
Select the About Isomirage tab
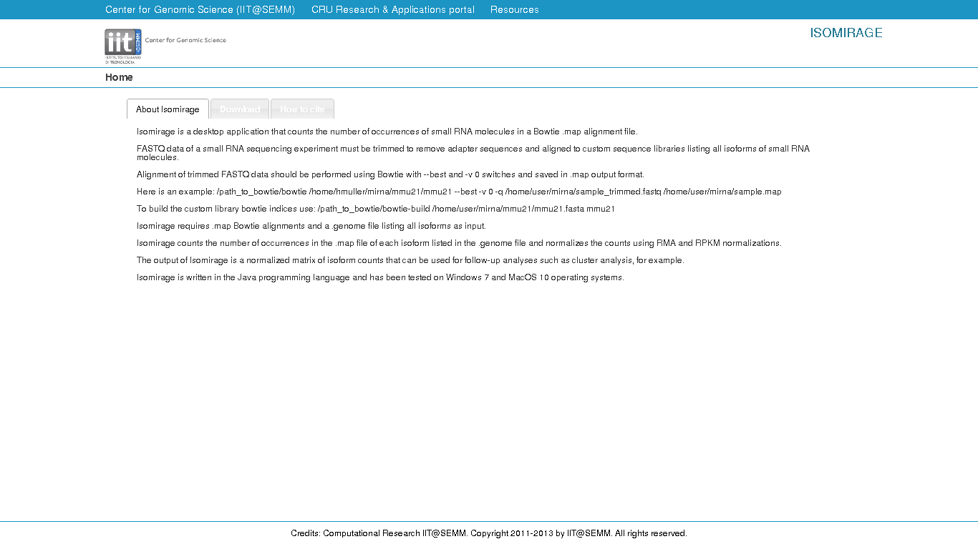[x=168, y=109]
